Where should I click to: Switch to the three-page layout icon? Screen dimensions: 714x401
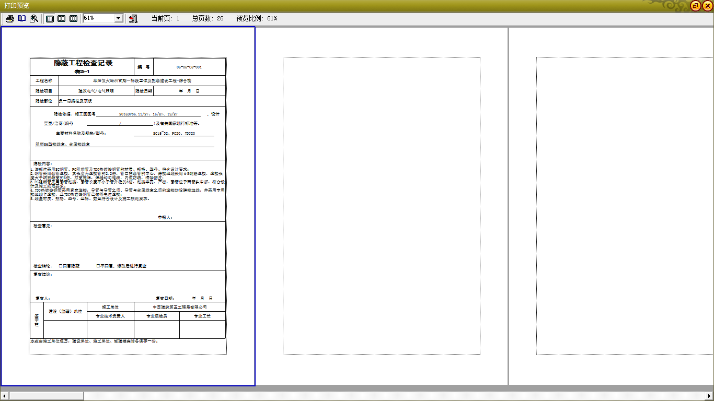pyautogui.click(x=74, y=18)
